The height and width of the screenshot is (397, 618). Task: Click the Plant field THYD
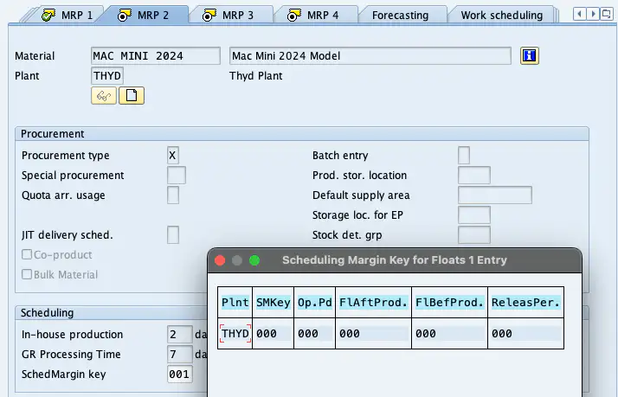click(x=107, y=75)
